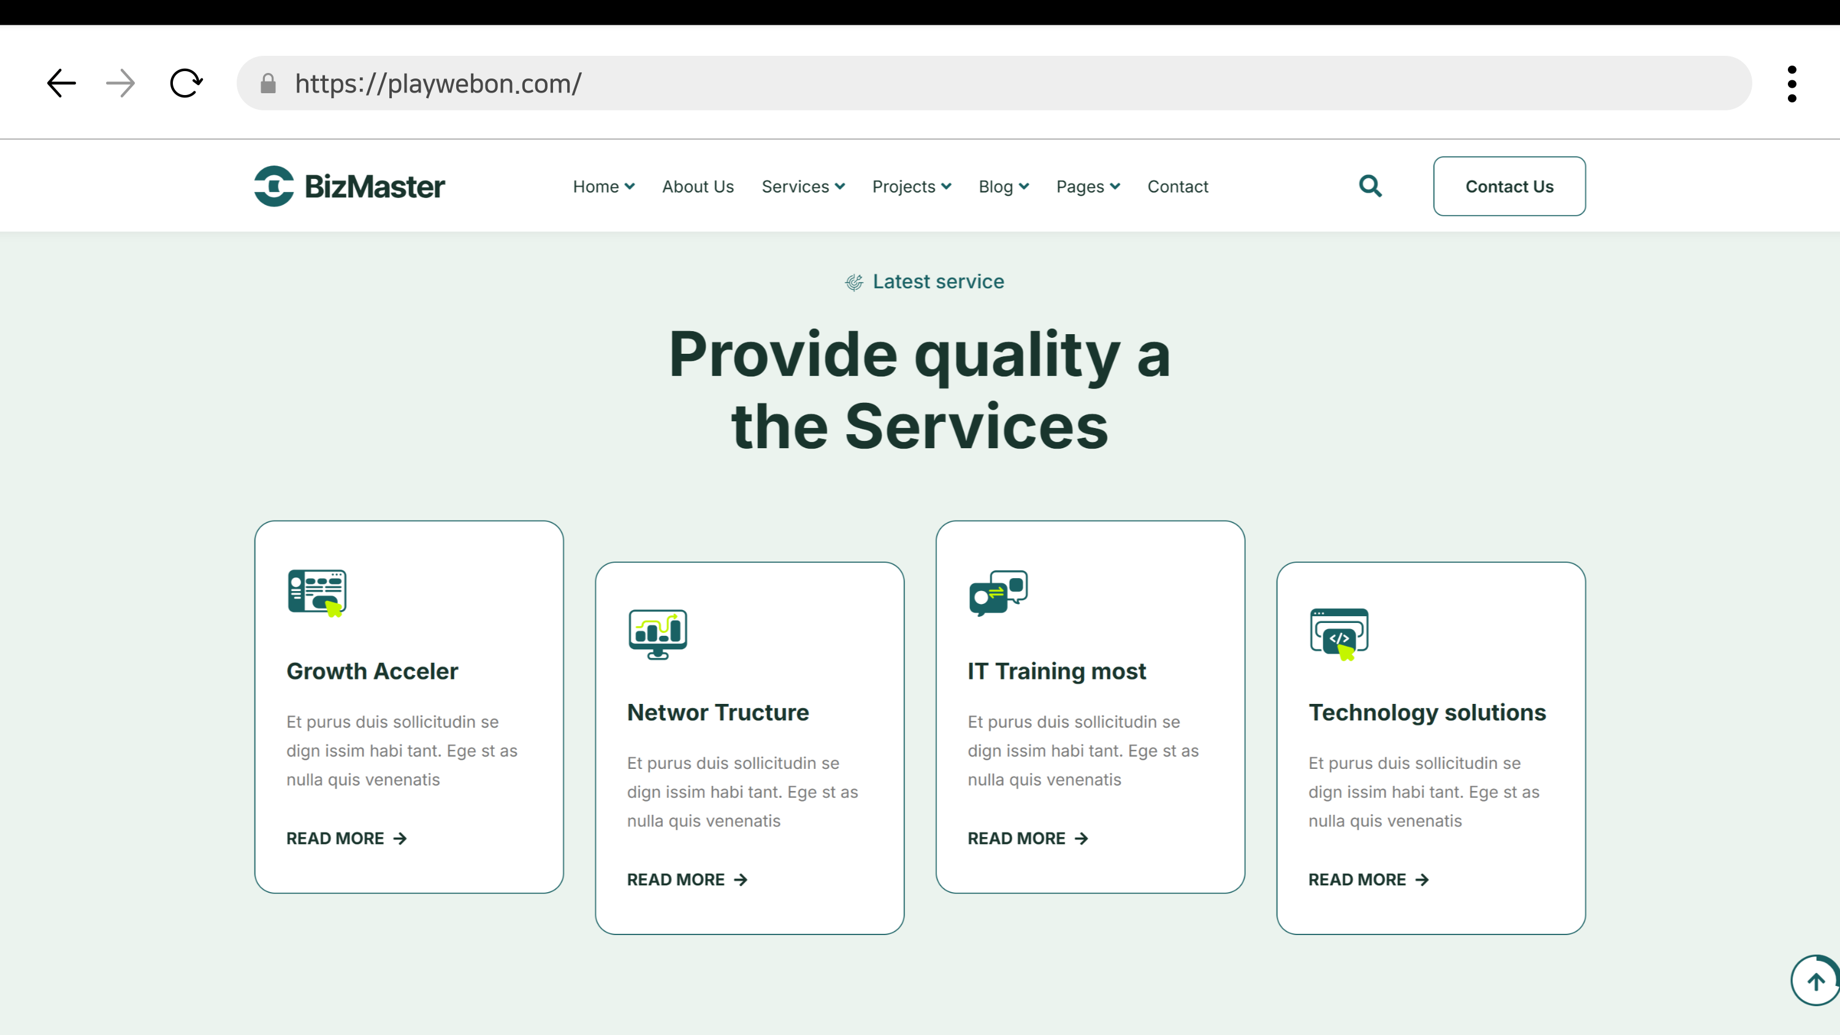Click the arrow next to Networ Tructure READ MORE
1840x1035 pixels.
(741, 880)
